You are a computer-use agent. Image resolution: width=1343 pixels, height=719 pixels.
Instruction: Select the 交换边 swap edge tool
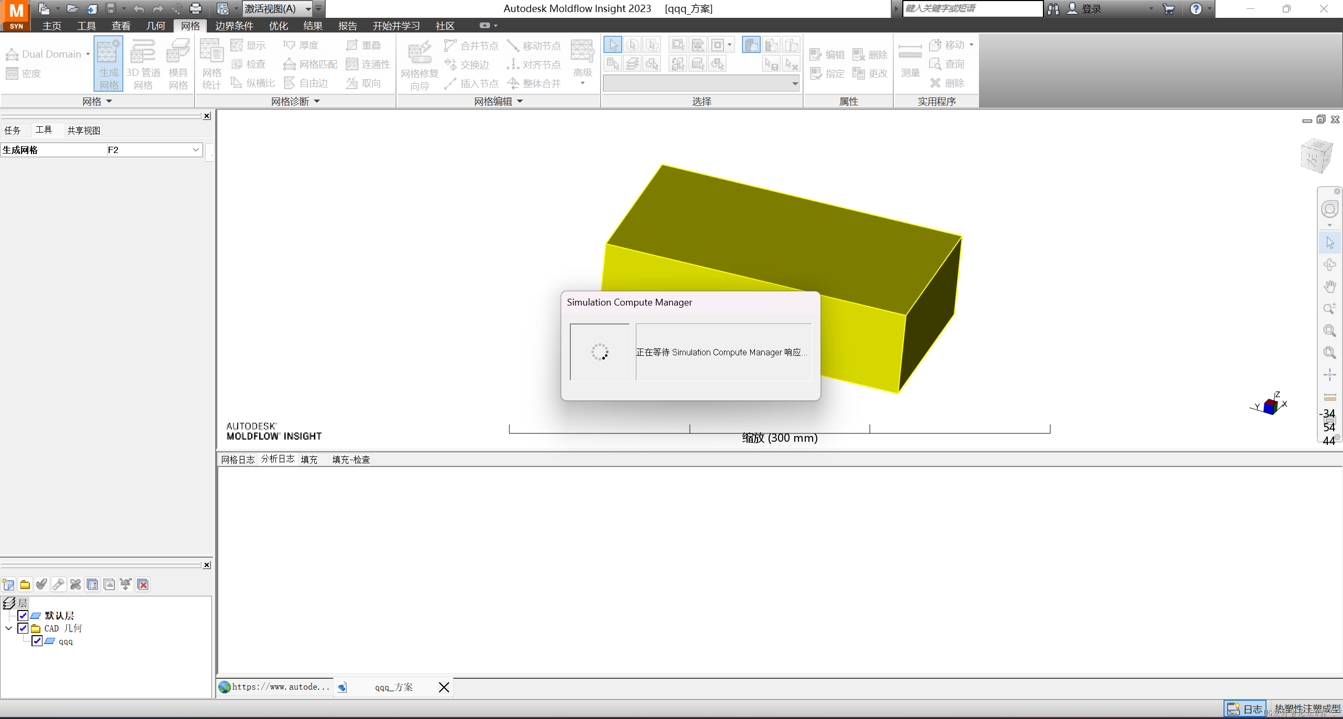tap(466, 64)
